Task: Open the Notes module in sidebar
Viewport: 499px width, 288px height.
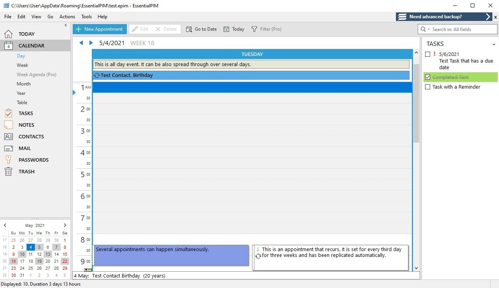Action: 26,125
